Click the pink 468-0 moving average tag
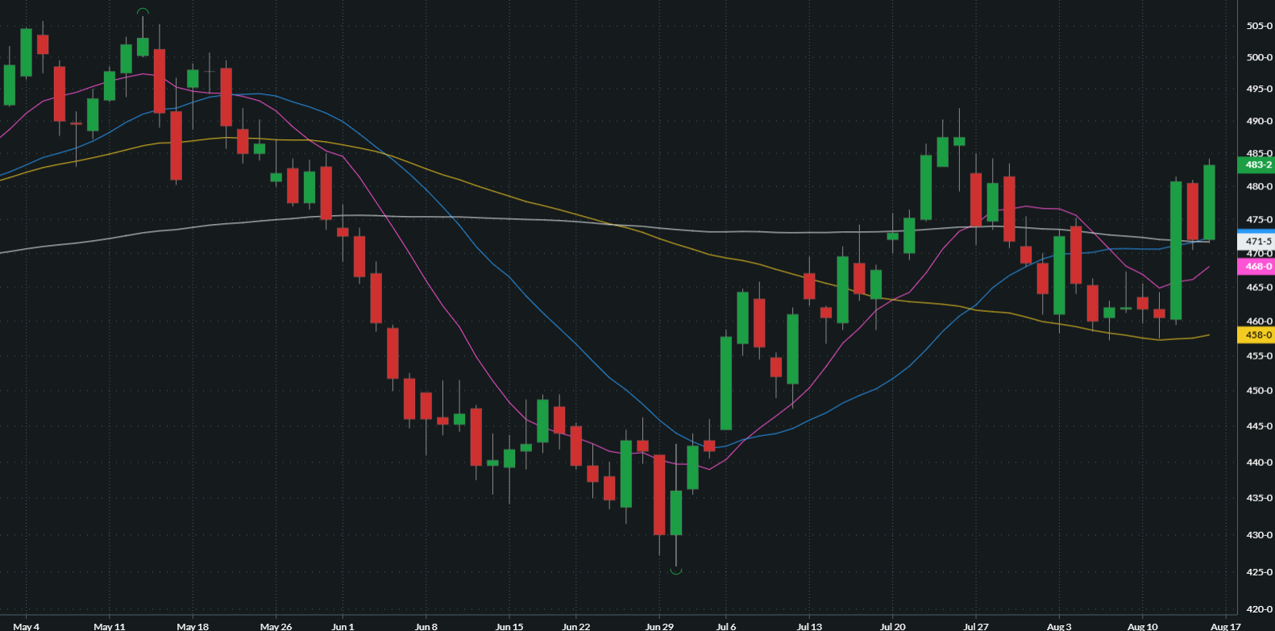The image size is (1275, 631). click(1256, 266)
